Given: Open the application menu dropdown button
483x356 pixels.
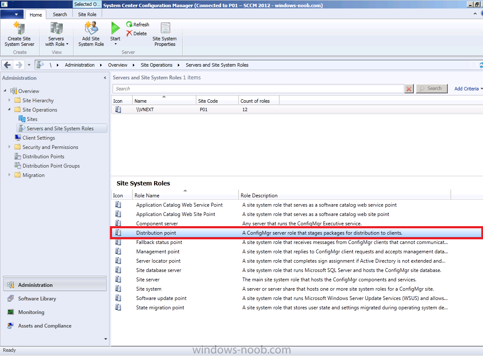Looking at the screenshot, I should coord(12,14).
